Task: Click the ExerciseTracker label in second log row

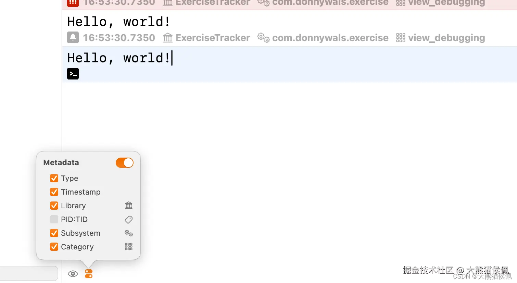Action: point(213,38)
